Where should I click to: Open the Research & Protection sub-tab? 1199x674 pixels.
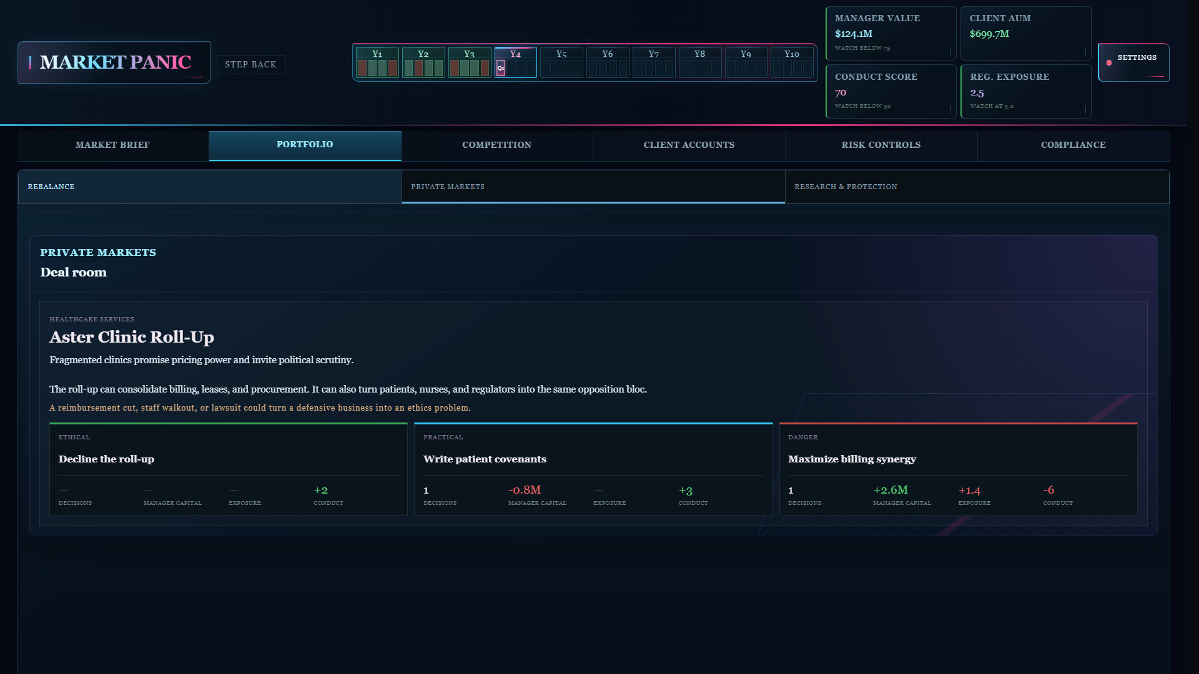(977, 187)
